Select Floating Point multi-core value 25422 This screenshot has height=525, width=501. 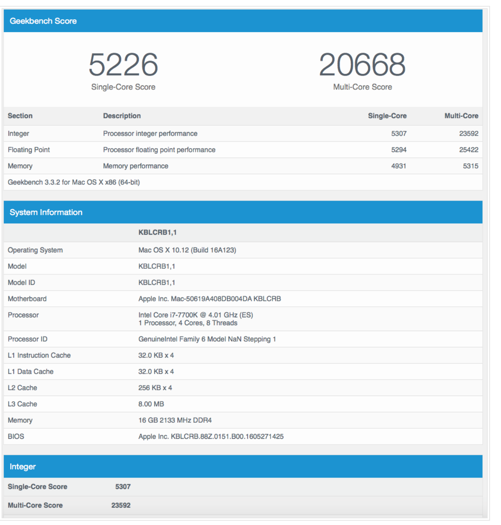click(x=469, y=150)
